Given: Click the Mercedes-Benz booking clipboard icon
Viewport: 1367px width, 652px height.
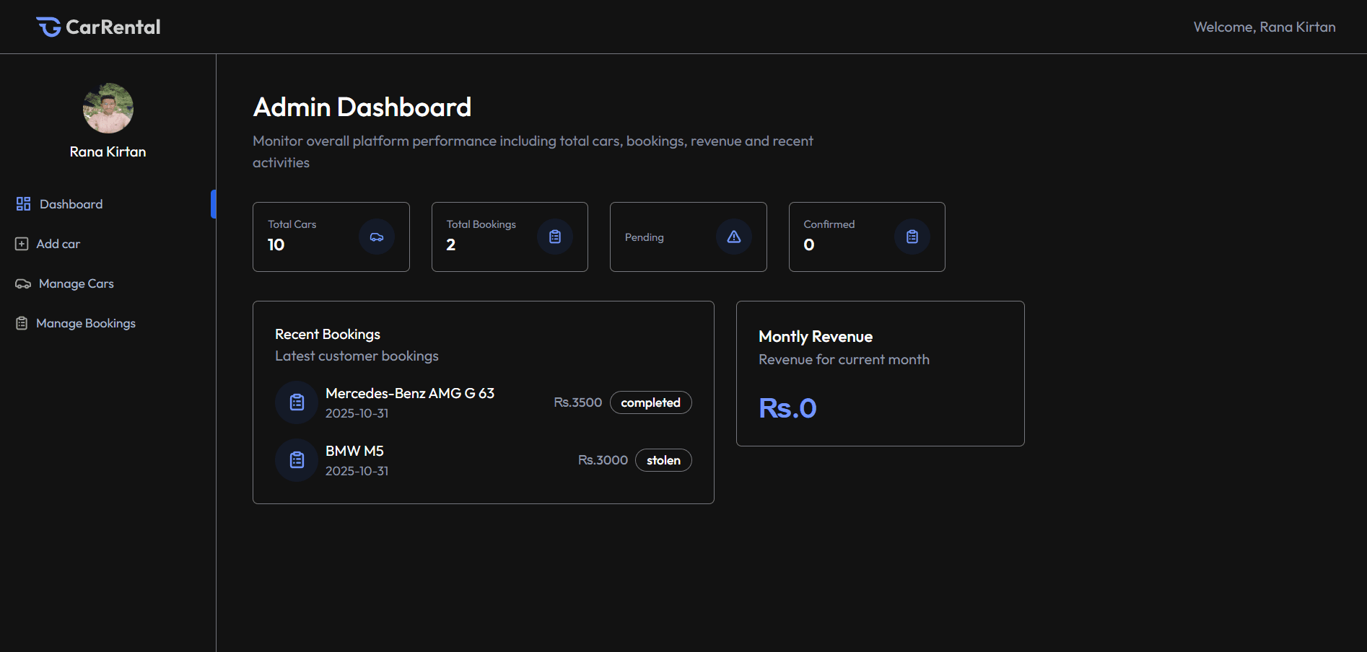Looking at the screenshot, I should pyautogui.click(x=297, y=402).
